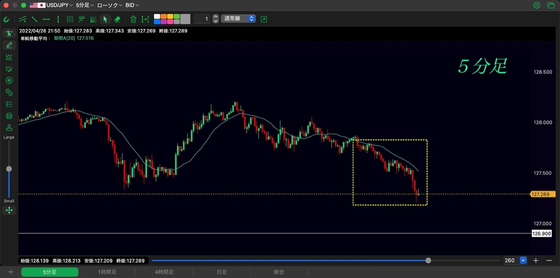Add a new tab with plus button
This screenshot has height=278, width=560.
point(11,272)
